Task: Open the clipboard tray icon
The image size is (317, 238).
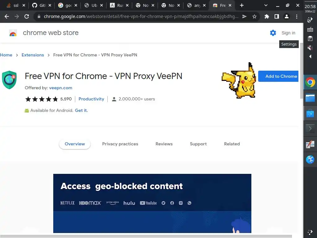Action: point(310,38)
